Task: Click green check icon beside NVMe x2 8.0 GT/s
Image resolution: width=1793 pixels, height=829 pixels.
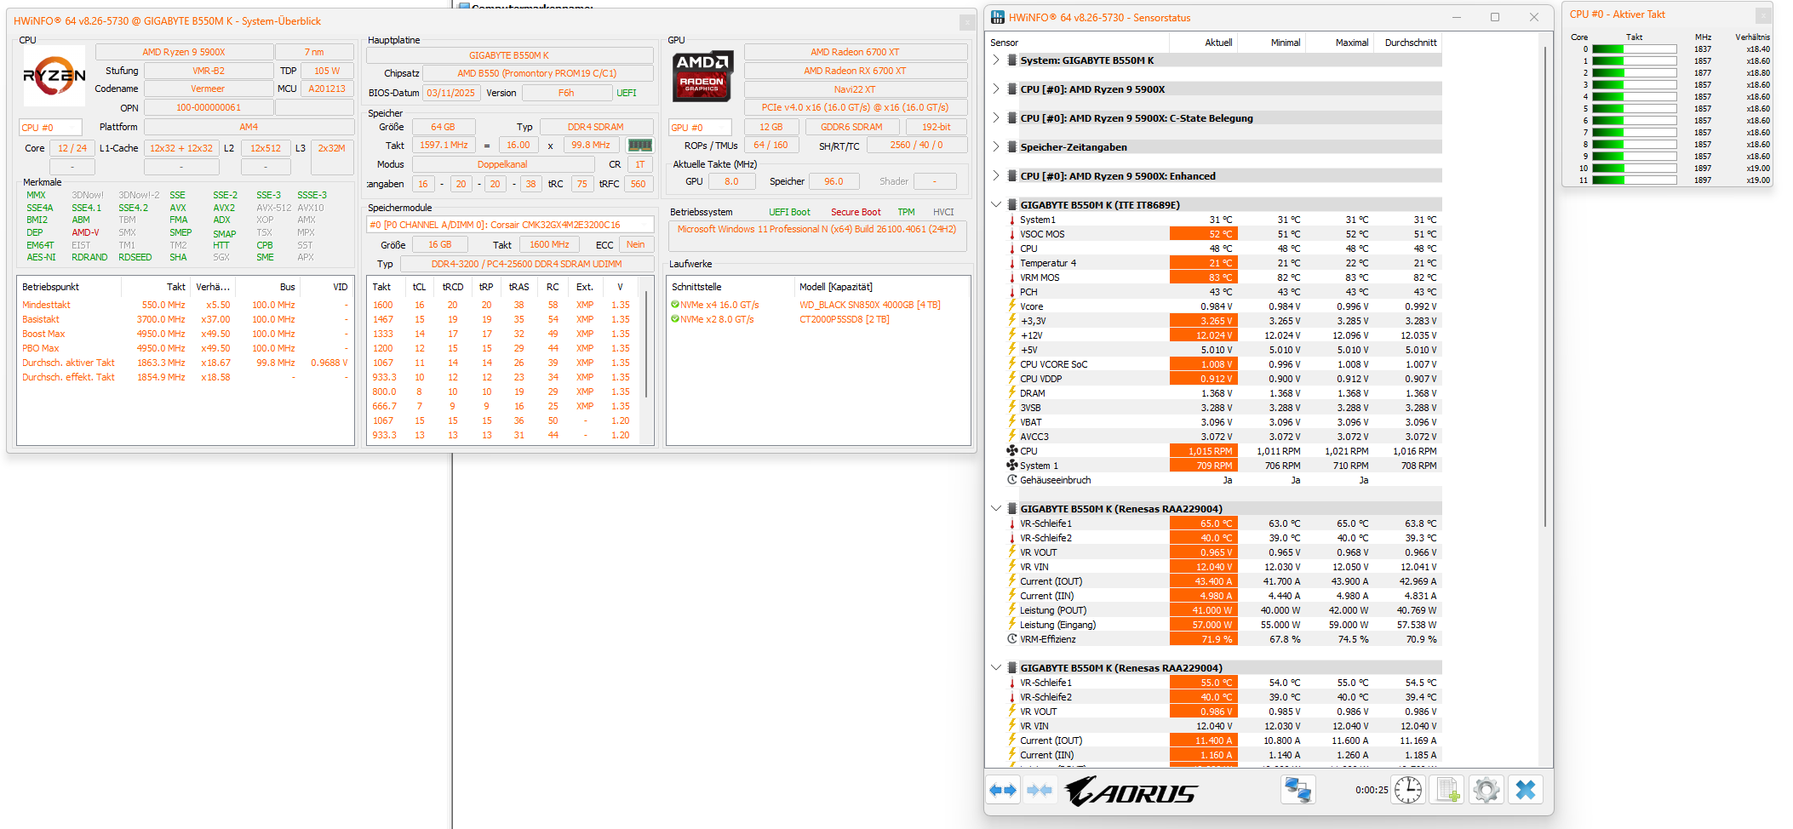Action: pos(675,319)
